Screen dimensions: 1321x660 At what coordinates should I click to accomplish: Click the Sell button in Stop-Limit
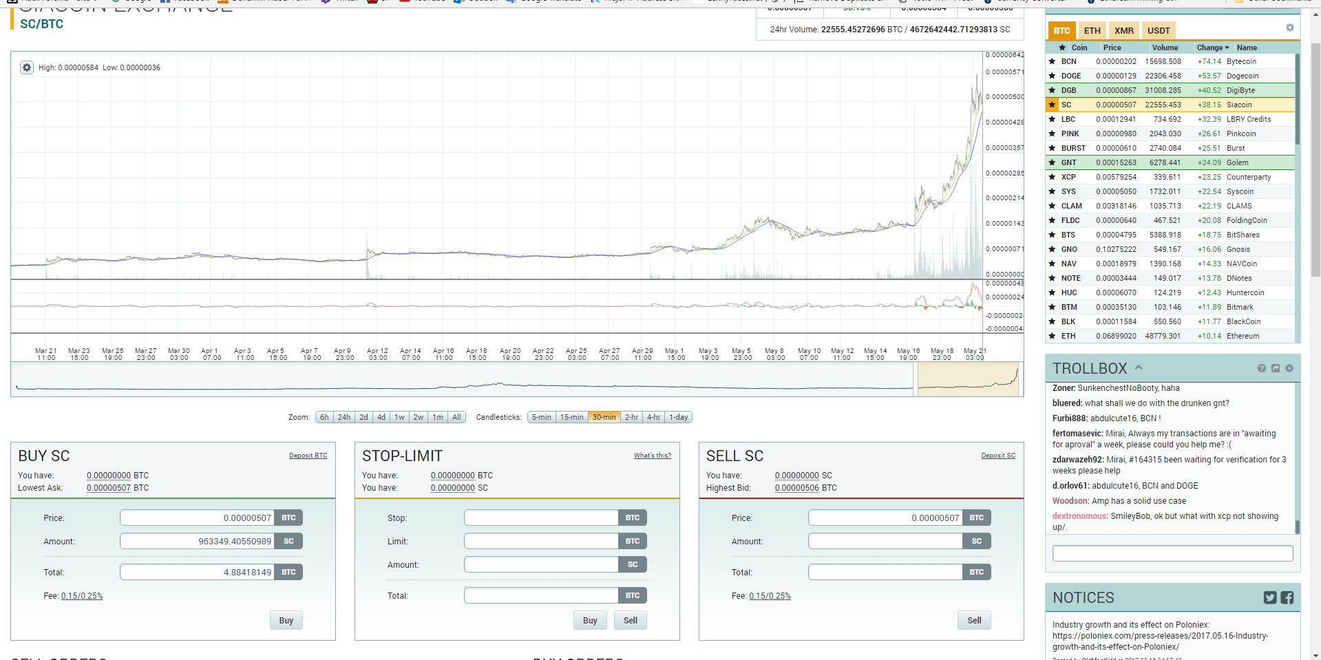(631, 620)
